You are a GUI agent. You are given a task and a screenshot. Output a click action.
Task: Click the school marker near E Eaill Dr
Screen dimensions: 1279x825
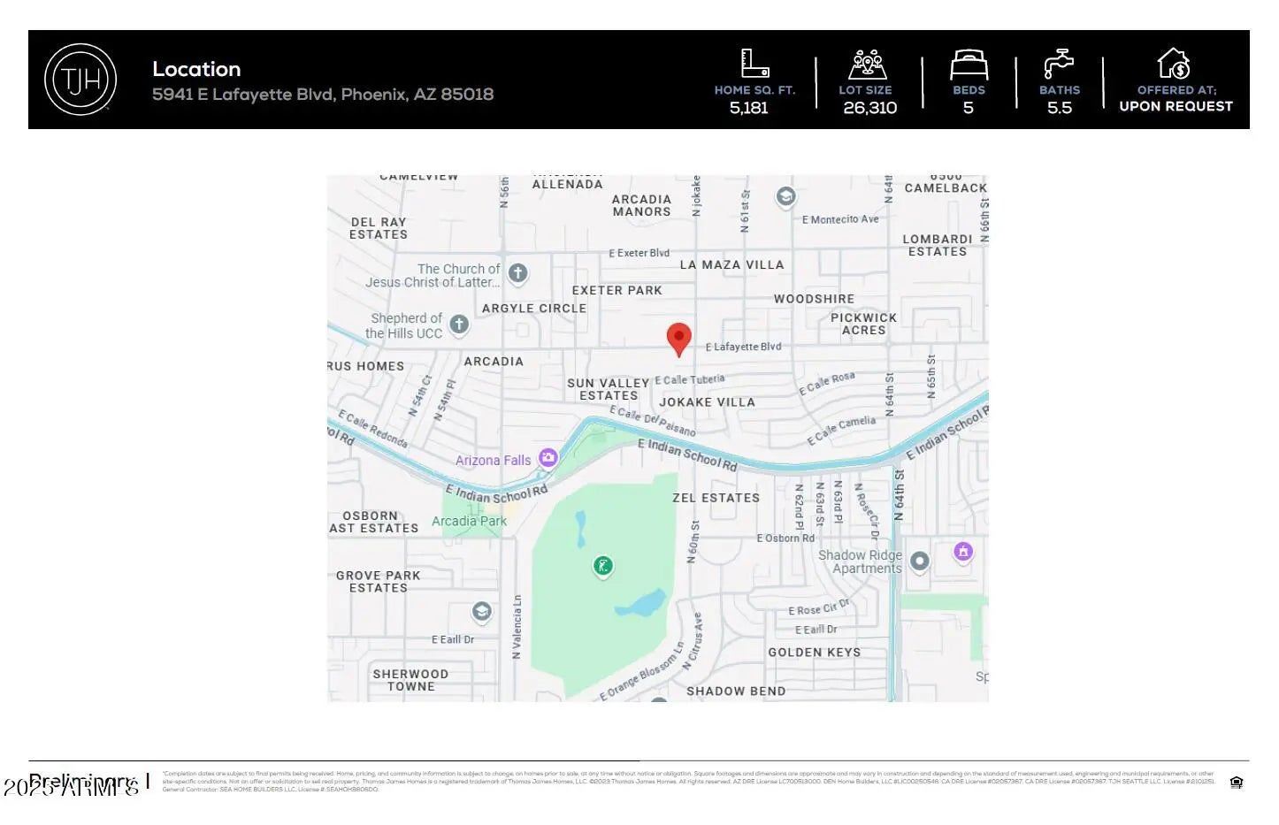[x=481, y=612]
